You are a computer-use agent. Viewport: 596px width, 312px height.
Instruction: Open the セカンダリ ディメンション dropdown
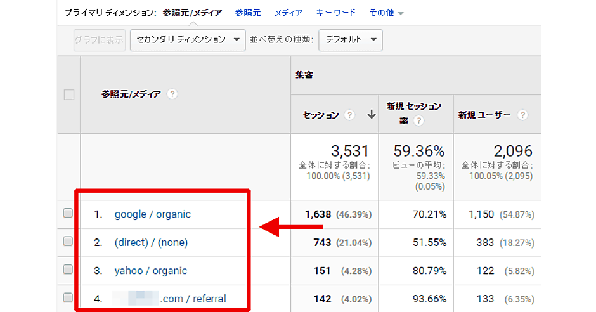coord(188,39)
